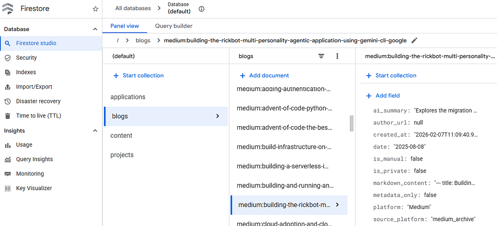Start collection in (default) panel

[x=138, y=76]
